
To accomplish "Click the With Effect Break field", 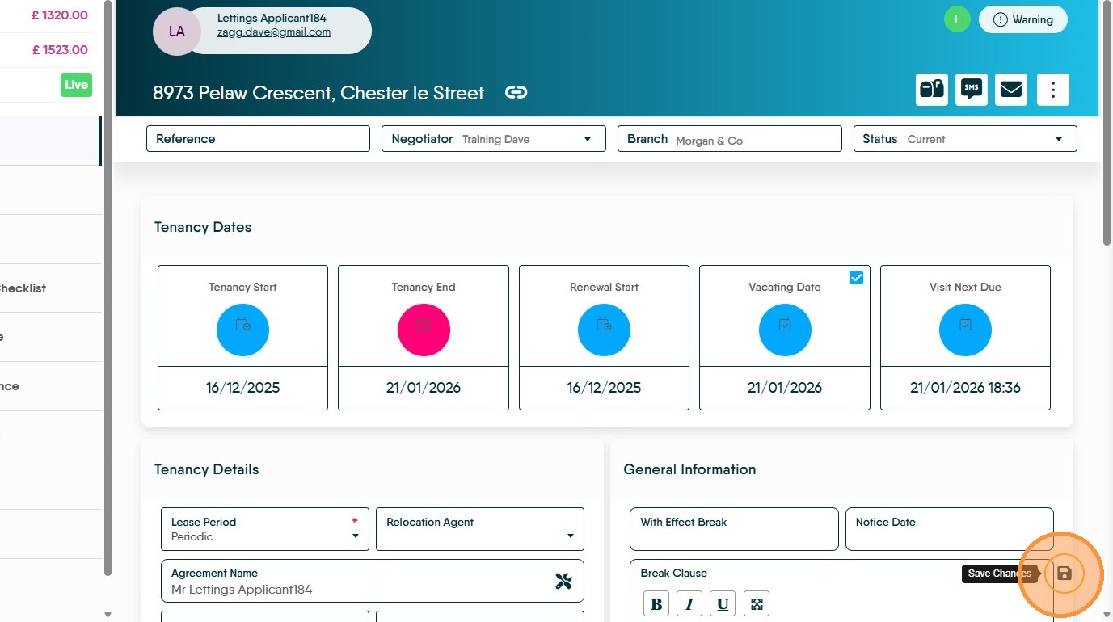I will (734, 529).
